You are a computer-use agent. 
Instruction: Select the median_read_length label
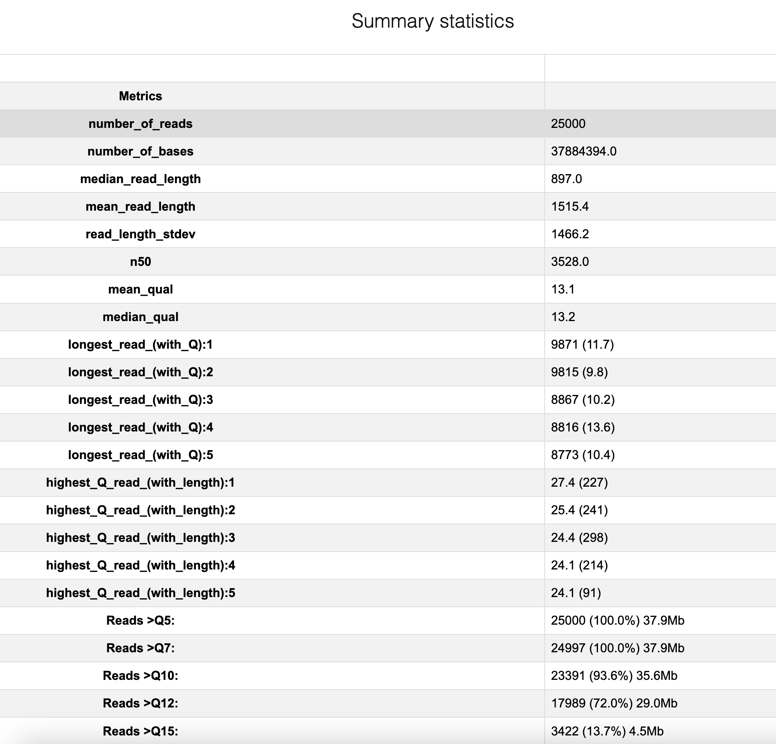[x=140, y=179]
